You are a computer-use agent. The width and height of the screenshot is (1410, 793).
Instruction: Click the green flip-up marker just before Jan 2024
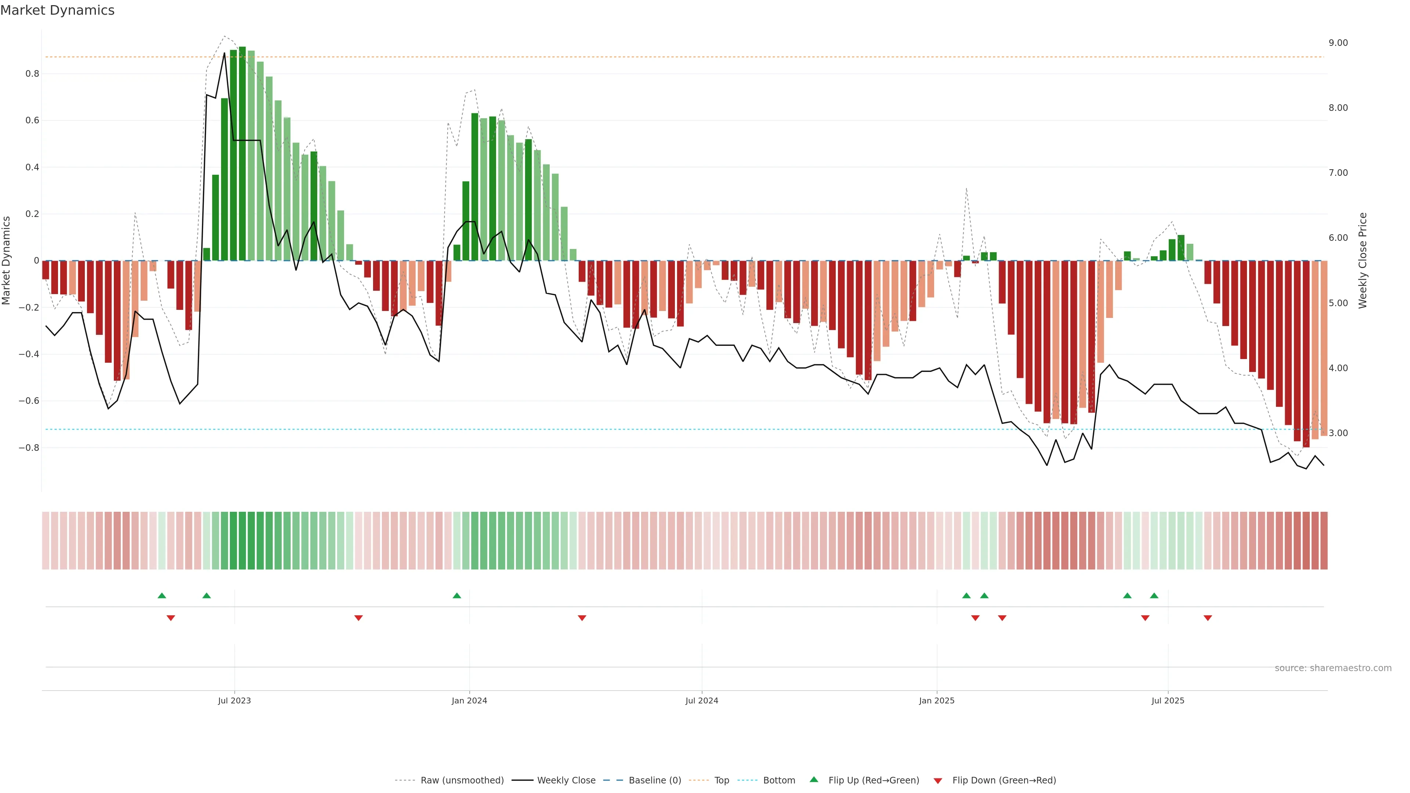[456, 595]
